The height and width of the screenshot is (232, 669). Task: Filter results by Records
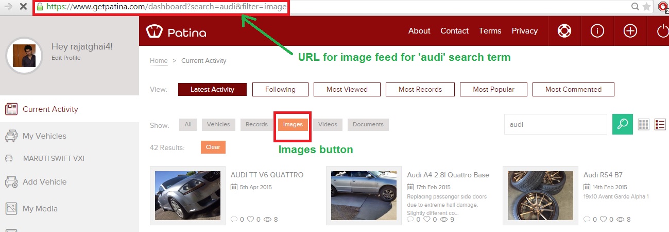(256, 124)
